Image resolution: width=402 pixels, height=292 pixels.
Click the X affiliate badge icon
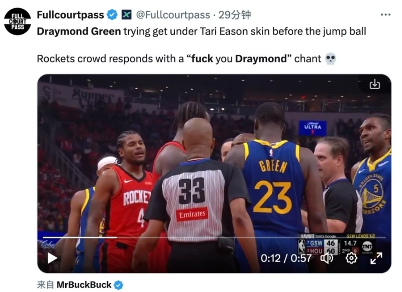126,15
